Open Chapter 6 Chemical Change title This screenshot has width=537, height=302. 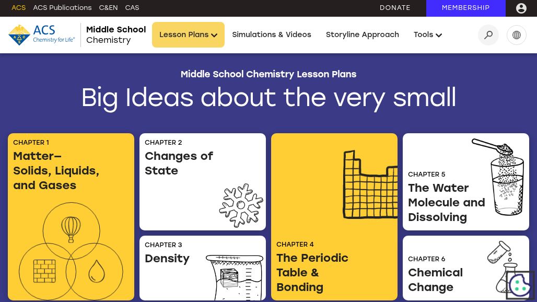tap(435, 280)
